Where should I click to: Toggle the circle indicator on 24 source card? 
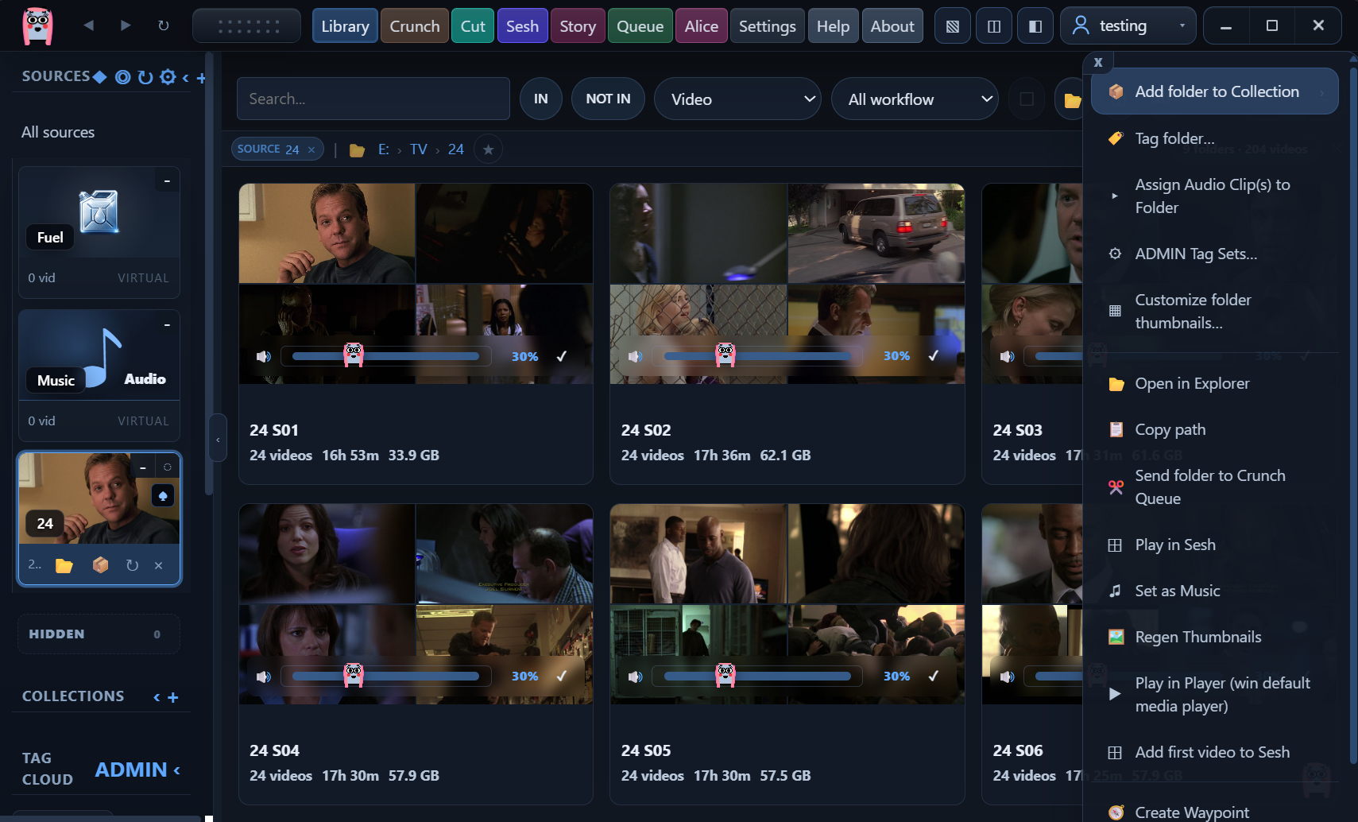(x=168, y=467)
